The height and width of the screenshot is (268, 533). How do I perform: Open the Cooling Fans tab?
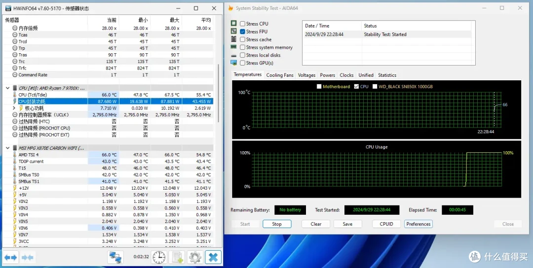click(x=279, y=75)
